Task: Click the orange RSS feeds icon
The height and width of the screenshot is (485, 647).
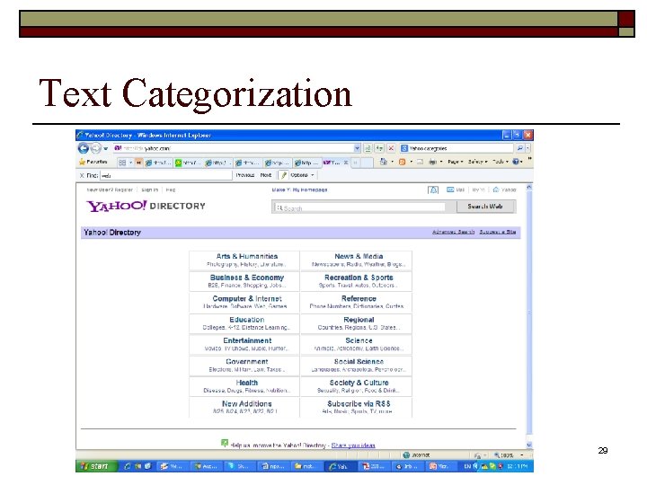Action: pos(402,162)
